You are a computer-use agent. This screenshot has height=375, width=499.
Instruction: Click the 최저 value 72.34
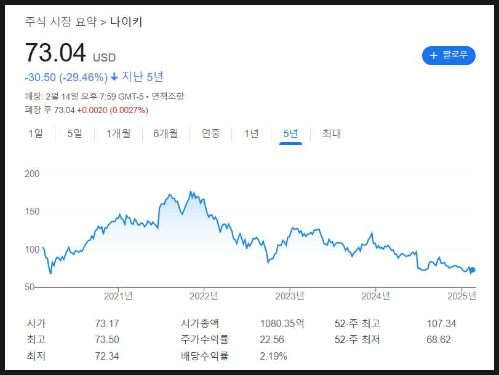coord(107,356)
